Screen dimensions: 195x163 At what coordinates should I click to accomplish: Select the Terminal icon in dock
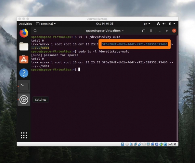(24, 86)
